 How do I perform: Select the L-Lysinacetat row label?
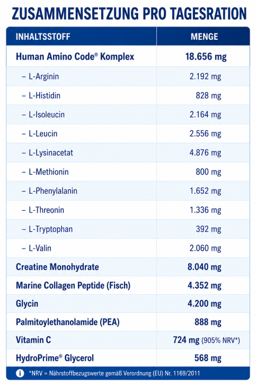[51, 153]
